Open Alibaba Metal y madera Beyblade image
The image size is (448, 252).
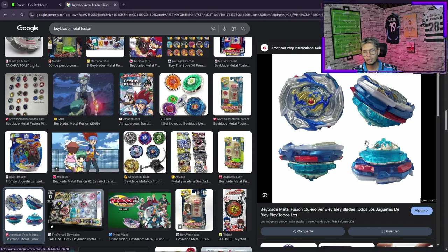pyautogui.click(x=192, y=152)
